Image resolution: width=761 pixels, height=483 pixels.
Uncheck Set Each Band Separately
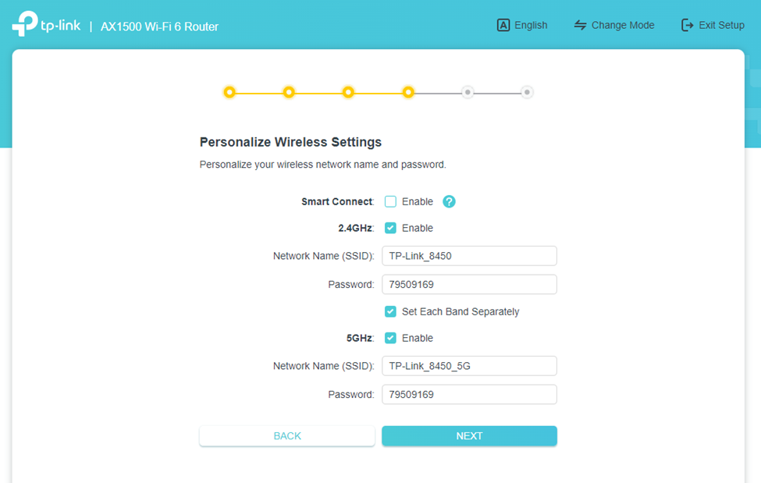(390, 311)
